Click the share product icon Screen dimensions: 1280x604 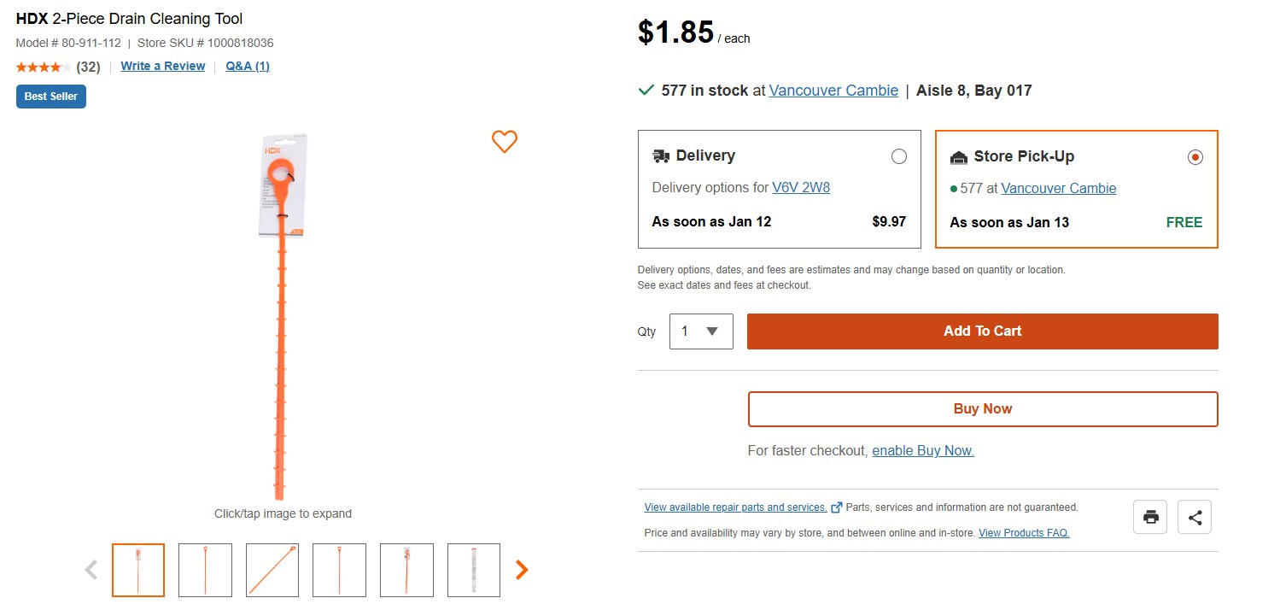1195,517
